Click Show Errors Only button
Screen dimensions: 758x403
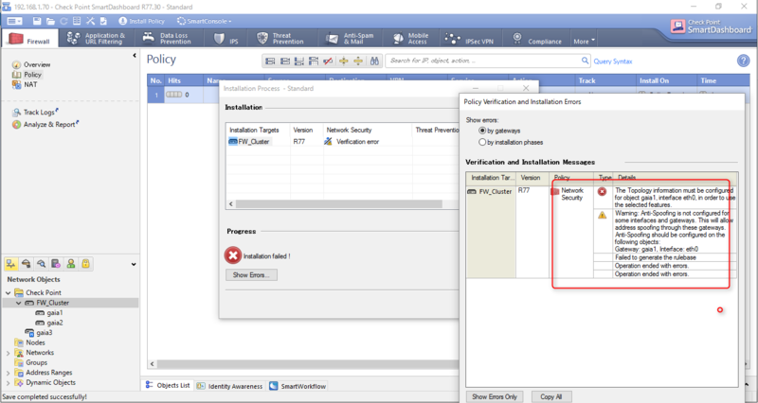click(495, 396)
